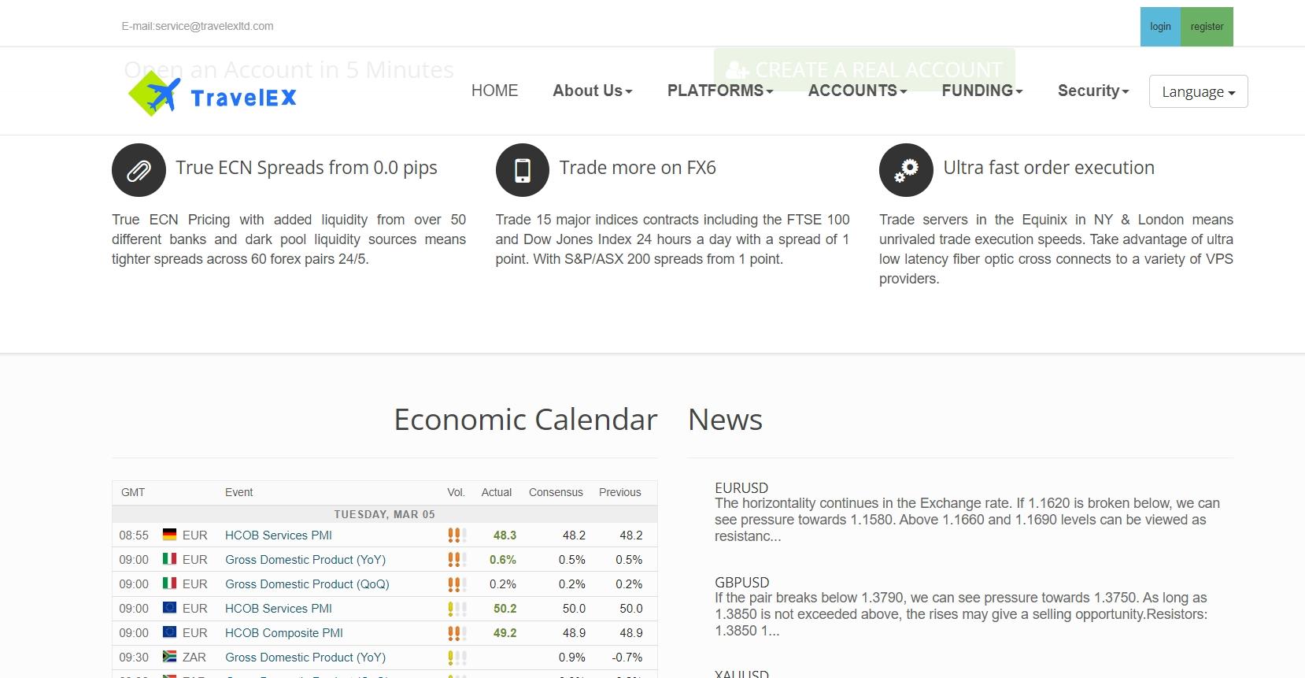Expand the ACCOUNTS menu
The height and width of the screenshot is (678, 1305).
coord(858,91)
